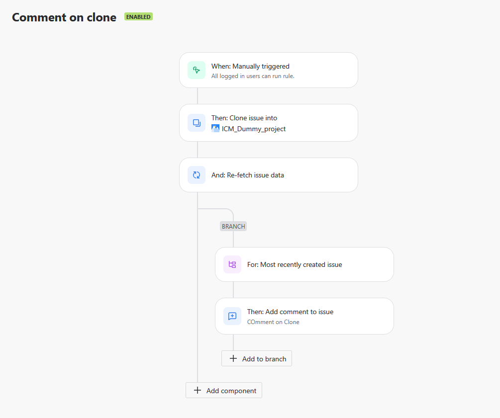Select the 'COmment on Clone' comment text
The image size is (500, 418).
273,322
